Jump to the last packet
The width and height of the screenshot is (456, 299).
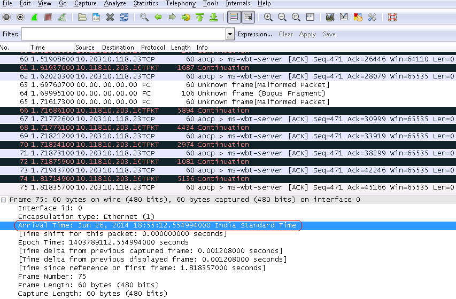(x=213, y=17)
